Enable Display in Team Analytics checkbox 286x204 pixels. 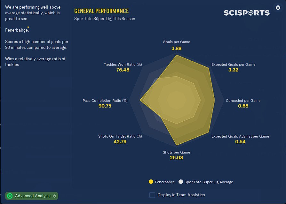[152, 195]
